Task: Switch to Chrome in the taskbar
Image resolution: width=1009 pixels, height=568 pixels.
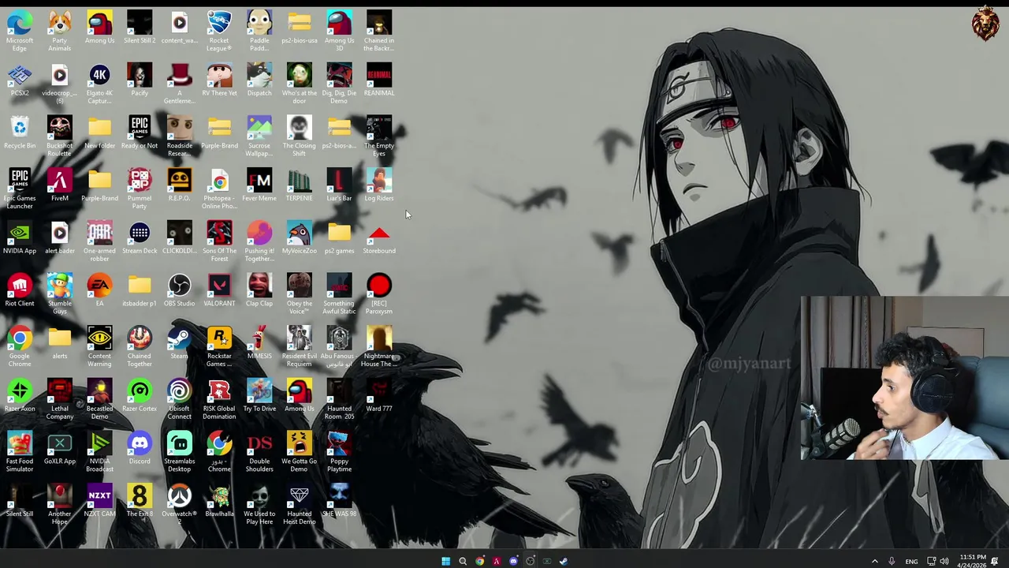Action: (479, 561)
